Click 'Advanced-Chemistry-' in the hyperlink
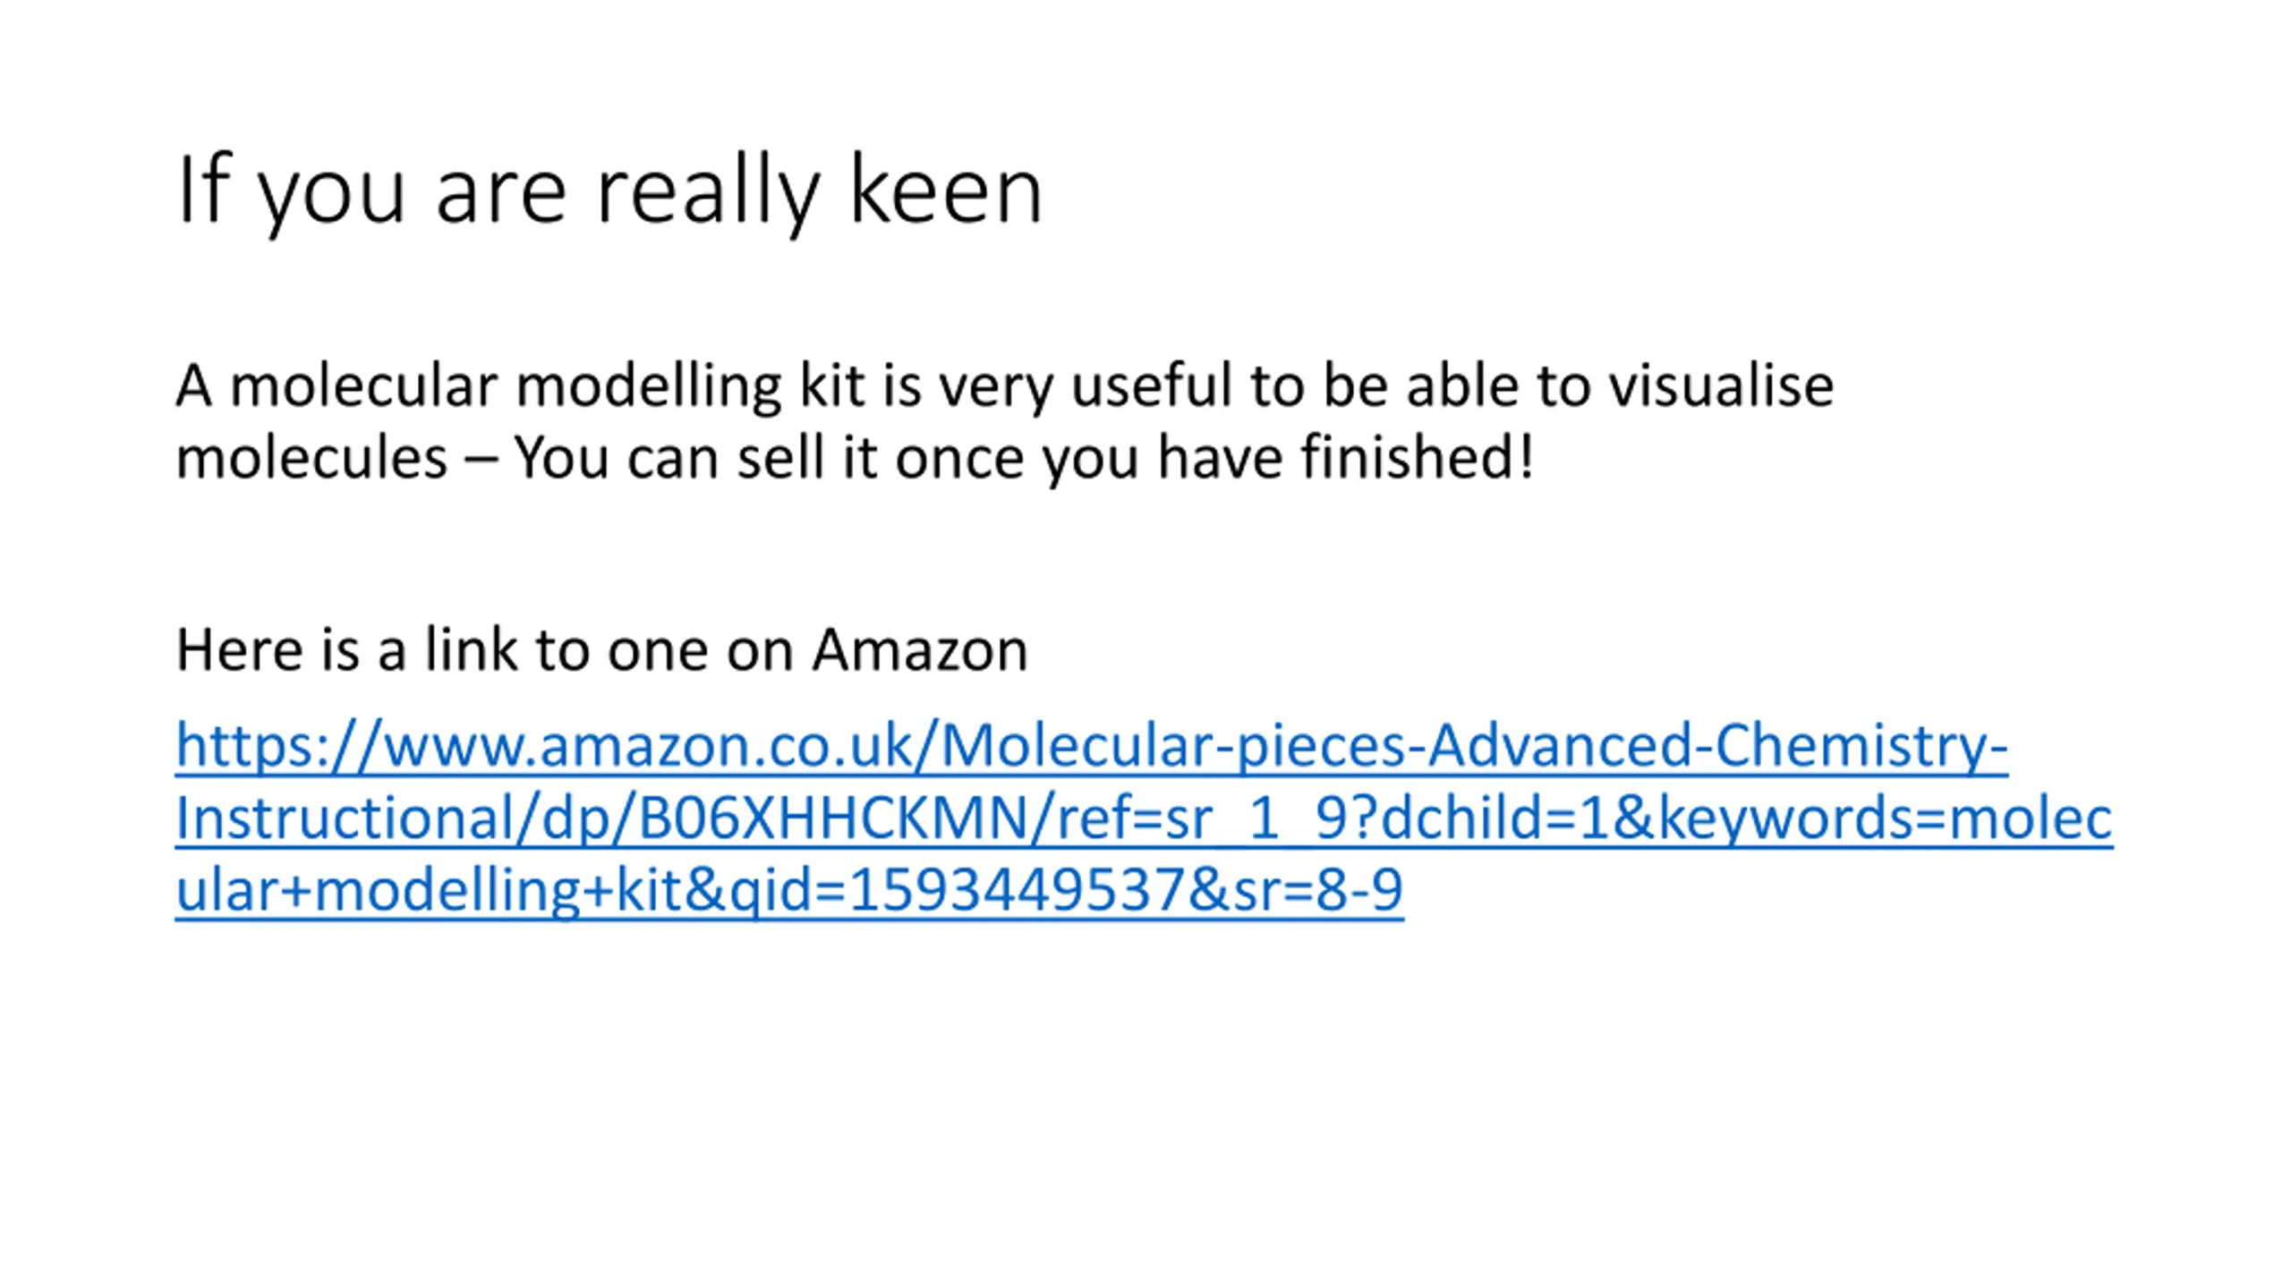This screenshot has height=1288, width=2291. [1718, 745]
